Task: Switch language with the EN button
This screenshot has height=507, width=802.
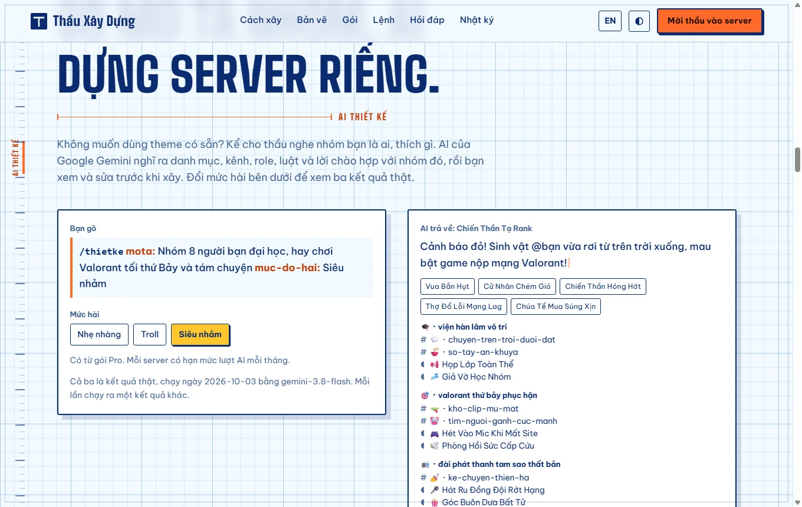Action: click(x=610, y=21)
